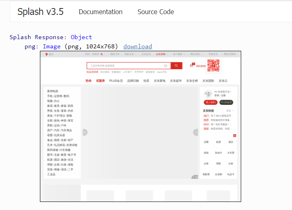Focus the red-bordered search input
Image resolution: width=292 pixels, height=210 pixels.
click(x=129, y=66)
